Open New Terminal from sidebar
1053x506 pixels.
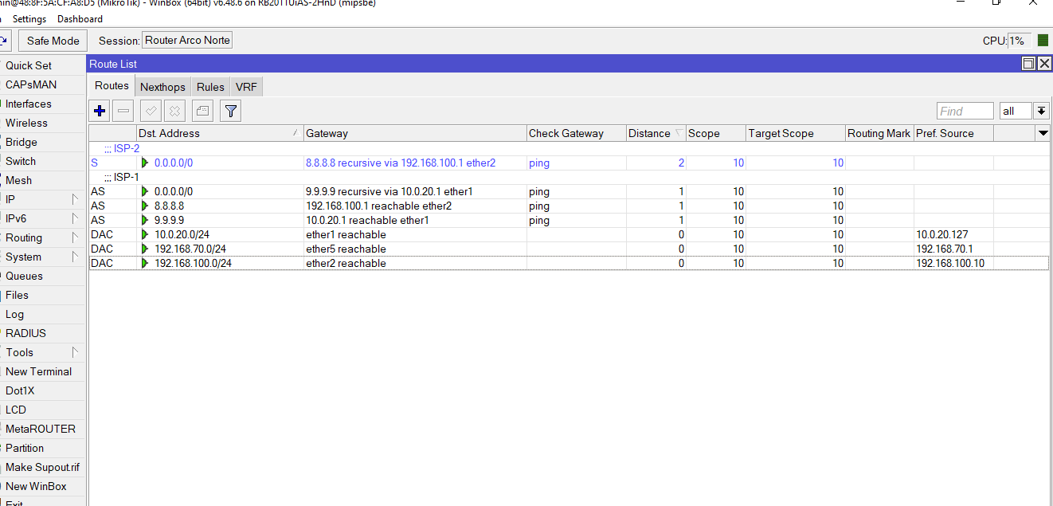pos(38,371)
